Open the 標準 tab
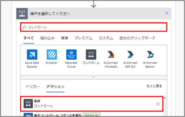 point(64,38)
